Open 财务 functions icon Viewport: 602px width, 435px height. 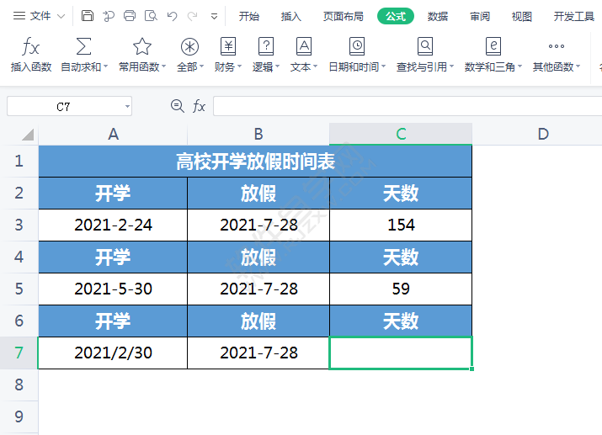[228, 46]
